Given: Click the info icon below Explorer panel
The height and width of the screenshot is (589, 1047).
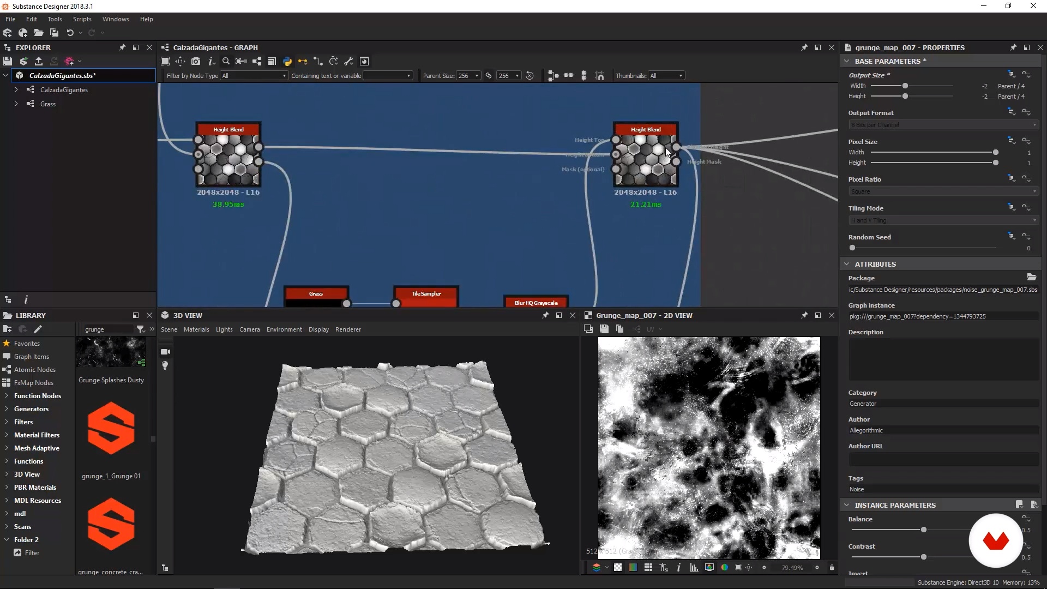Looking at the screenshot, I should point(26,299).
